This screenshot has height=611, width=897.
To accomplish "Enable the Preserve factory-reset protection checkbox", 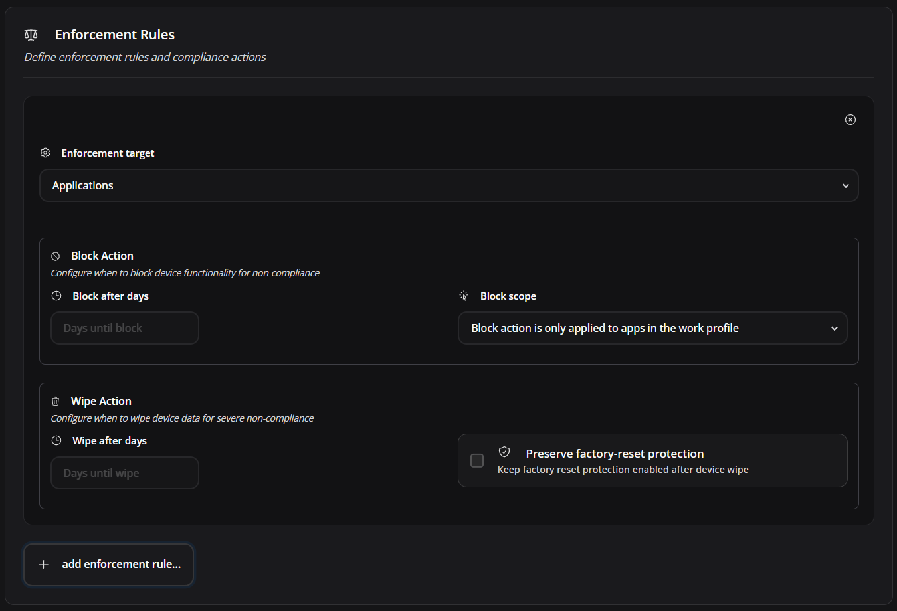I will (x=477, y=460).
